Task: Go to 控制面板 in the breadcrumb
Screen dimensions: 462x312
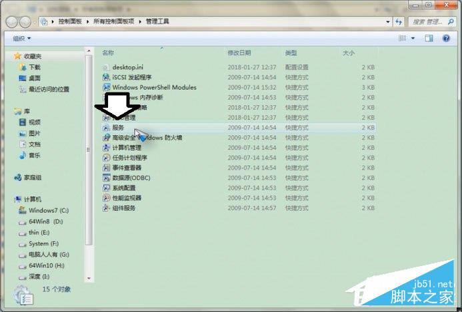Action: tap(70, 21)
